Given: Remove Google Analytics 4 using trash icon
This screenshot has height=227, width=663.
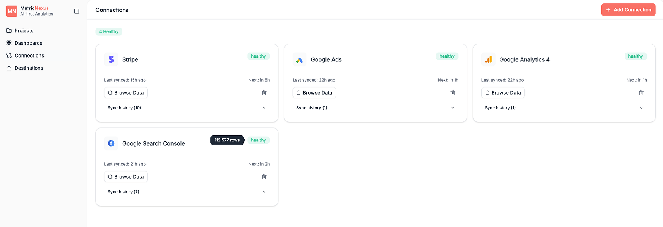Looking at the screenshot, I should click(x=641, y=93).
